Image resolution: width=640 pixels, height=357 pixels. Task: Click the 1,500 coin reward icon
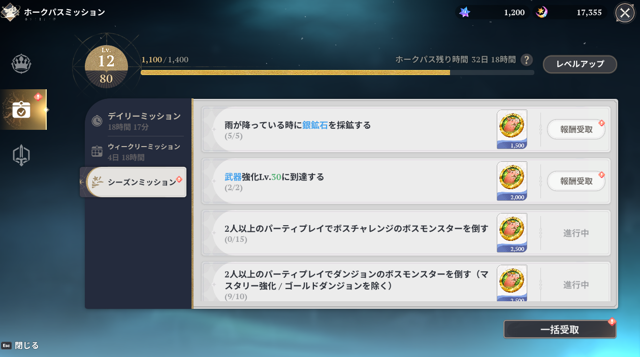511,129
